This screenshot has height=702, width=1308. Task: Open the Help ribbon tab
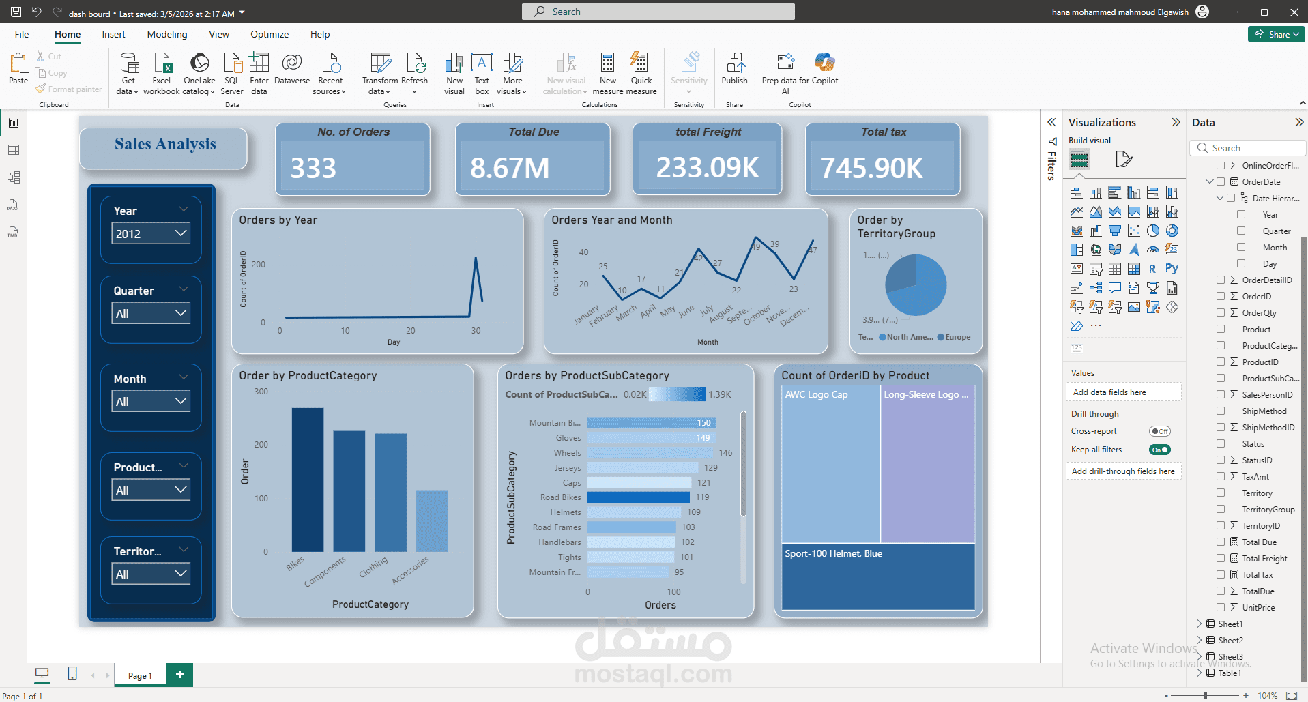point(320,34)
